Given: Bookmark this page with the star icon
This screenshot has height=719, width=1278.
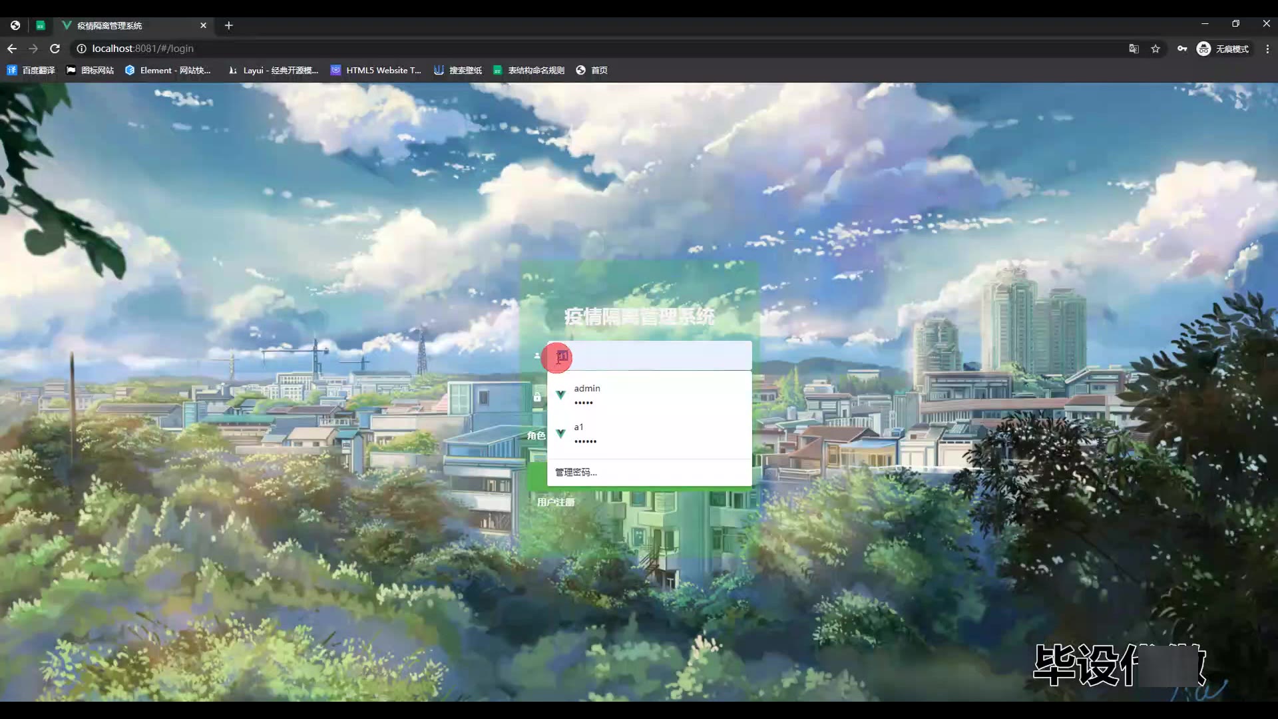Looking at the screenshot, I should point(1156,49).
